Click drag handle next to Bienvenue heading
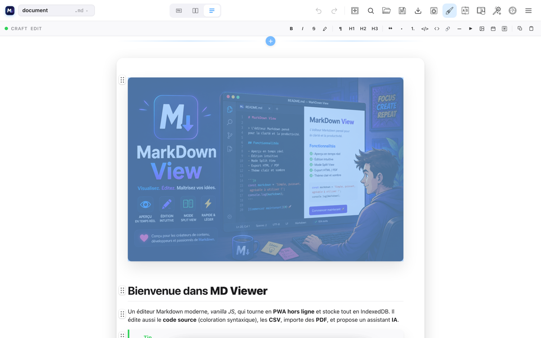The height and width of the screenshot is (338, 541). (x=122, y=291)
